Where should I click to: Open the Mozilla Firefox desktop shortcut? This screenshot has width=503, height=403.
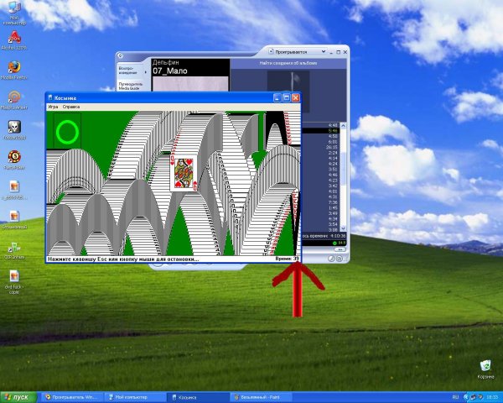[14, 69]
